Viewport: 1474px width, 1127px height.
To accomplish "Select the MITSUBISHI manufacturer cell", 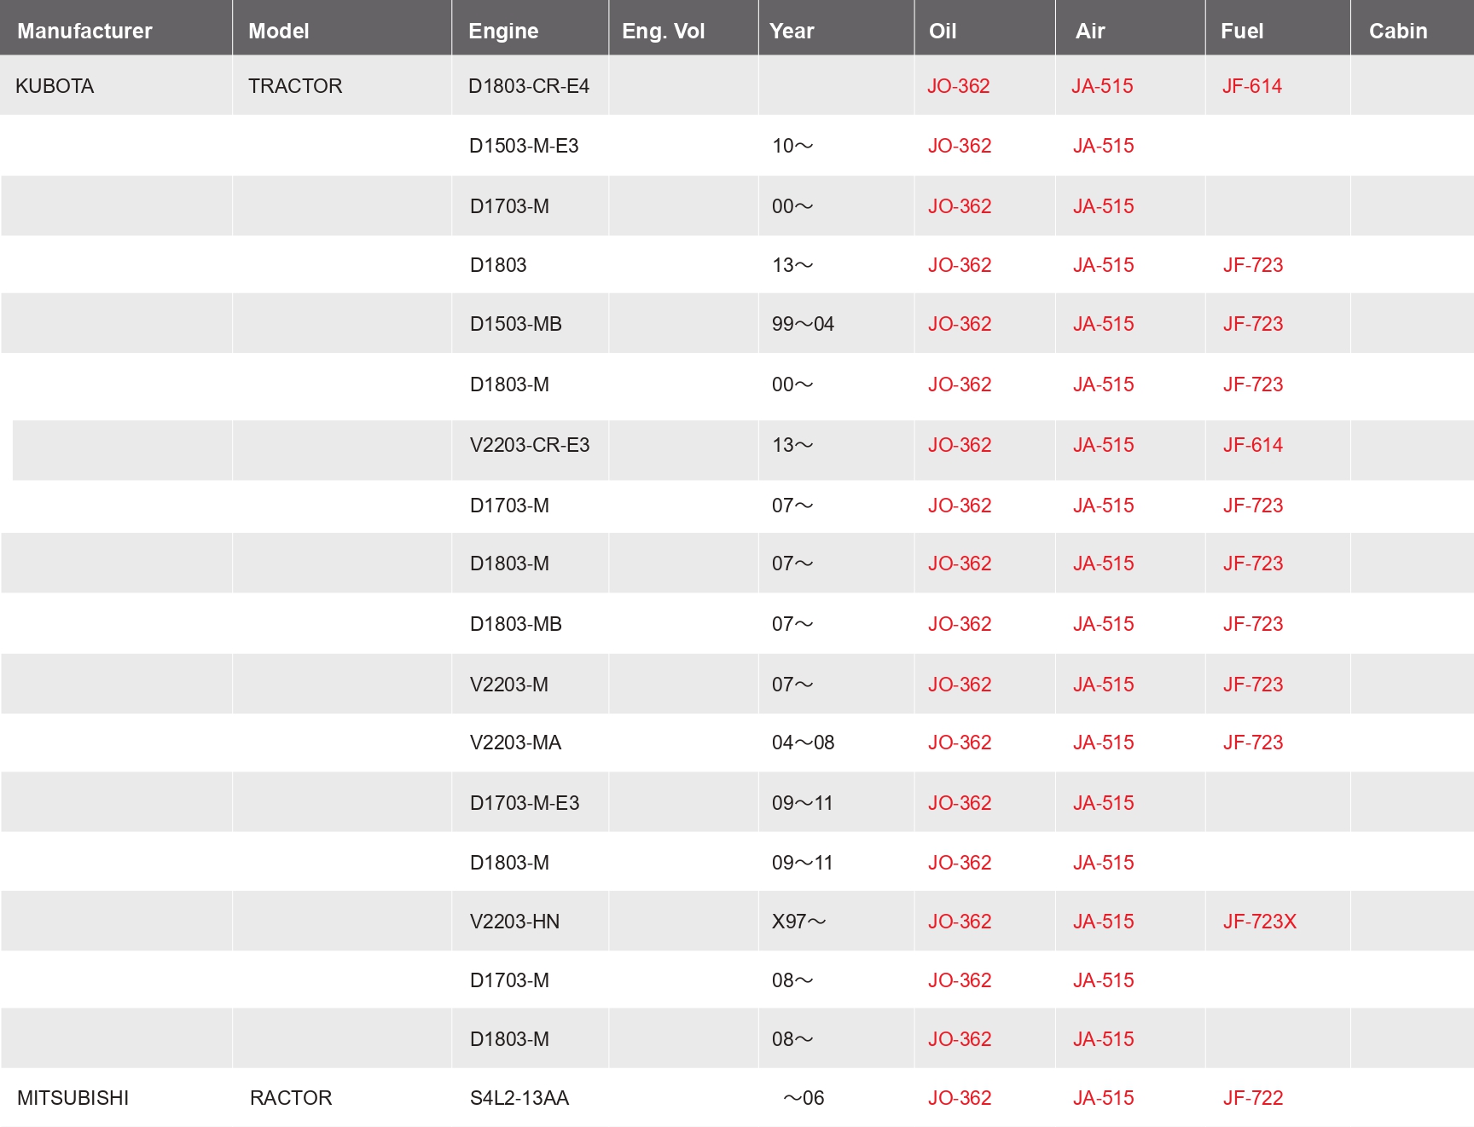I will tap(73, 1098).
